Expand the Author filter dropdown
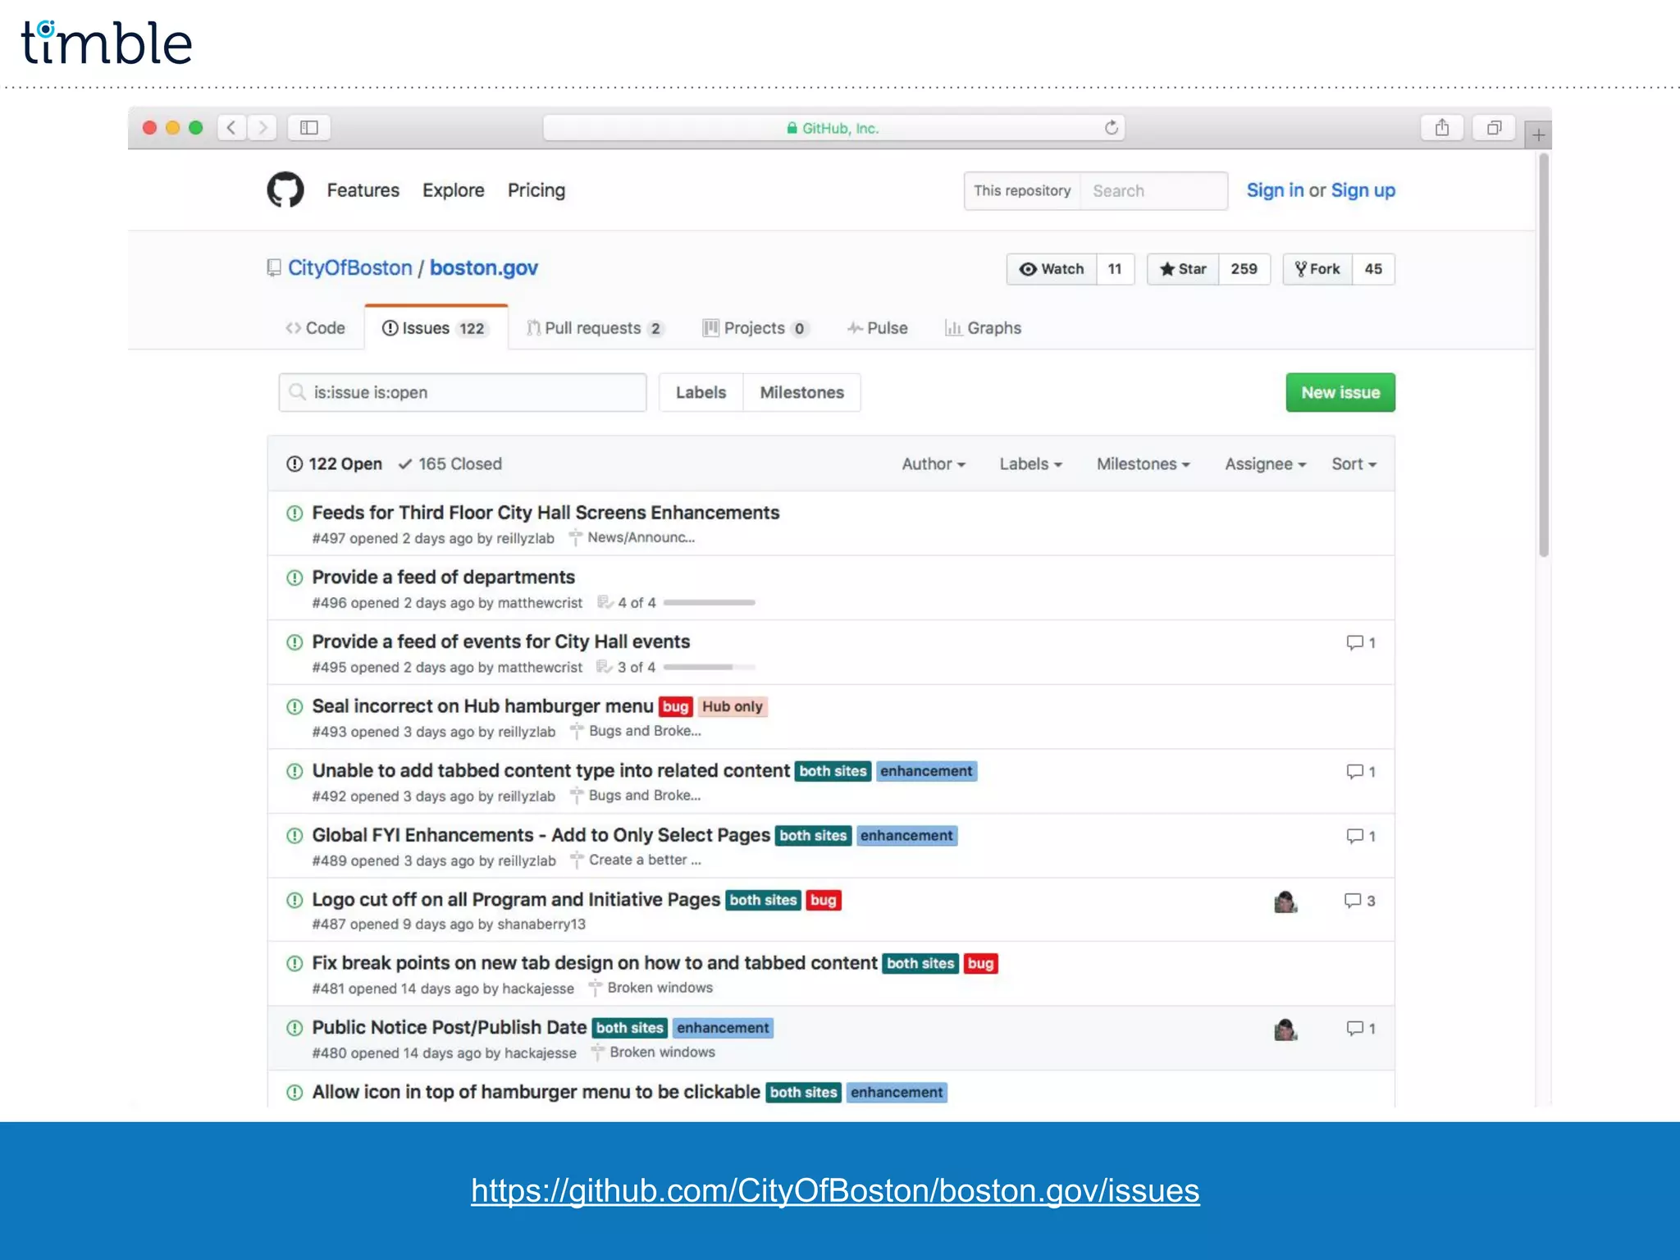Viewport: 1680px width, 1260px height. coord(933,463)
